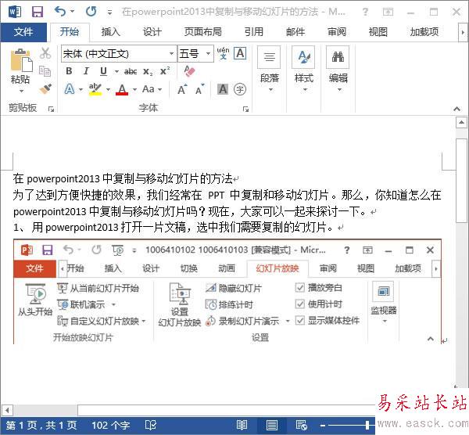Click the embedded PowerPoint screenshot image

point(227,292)
